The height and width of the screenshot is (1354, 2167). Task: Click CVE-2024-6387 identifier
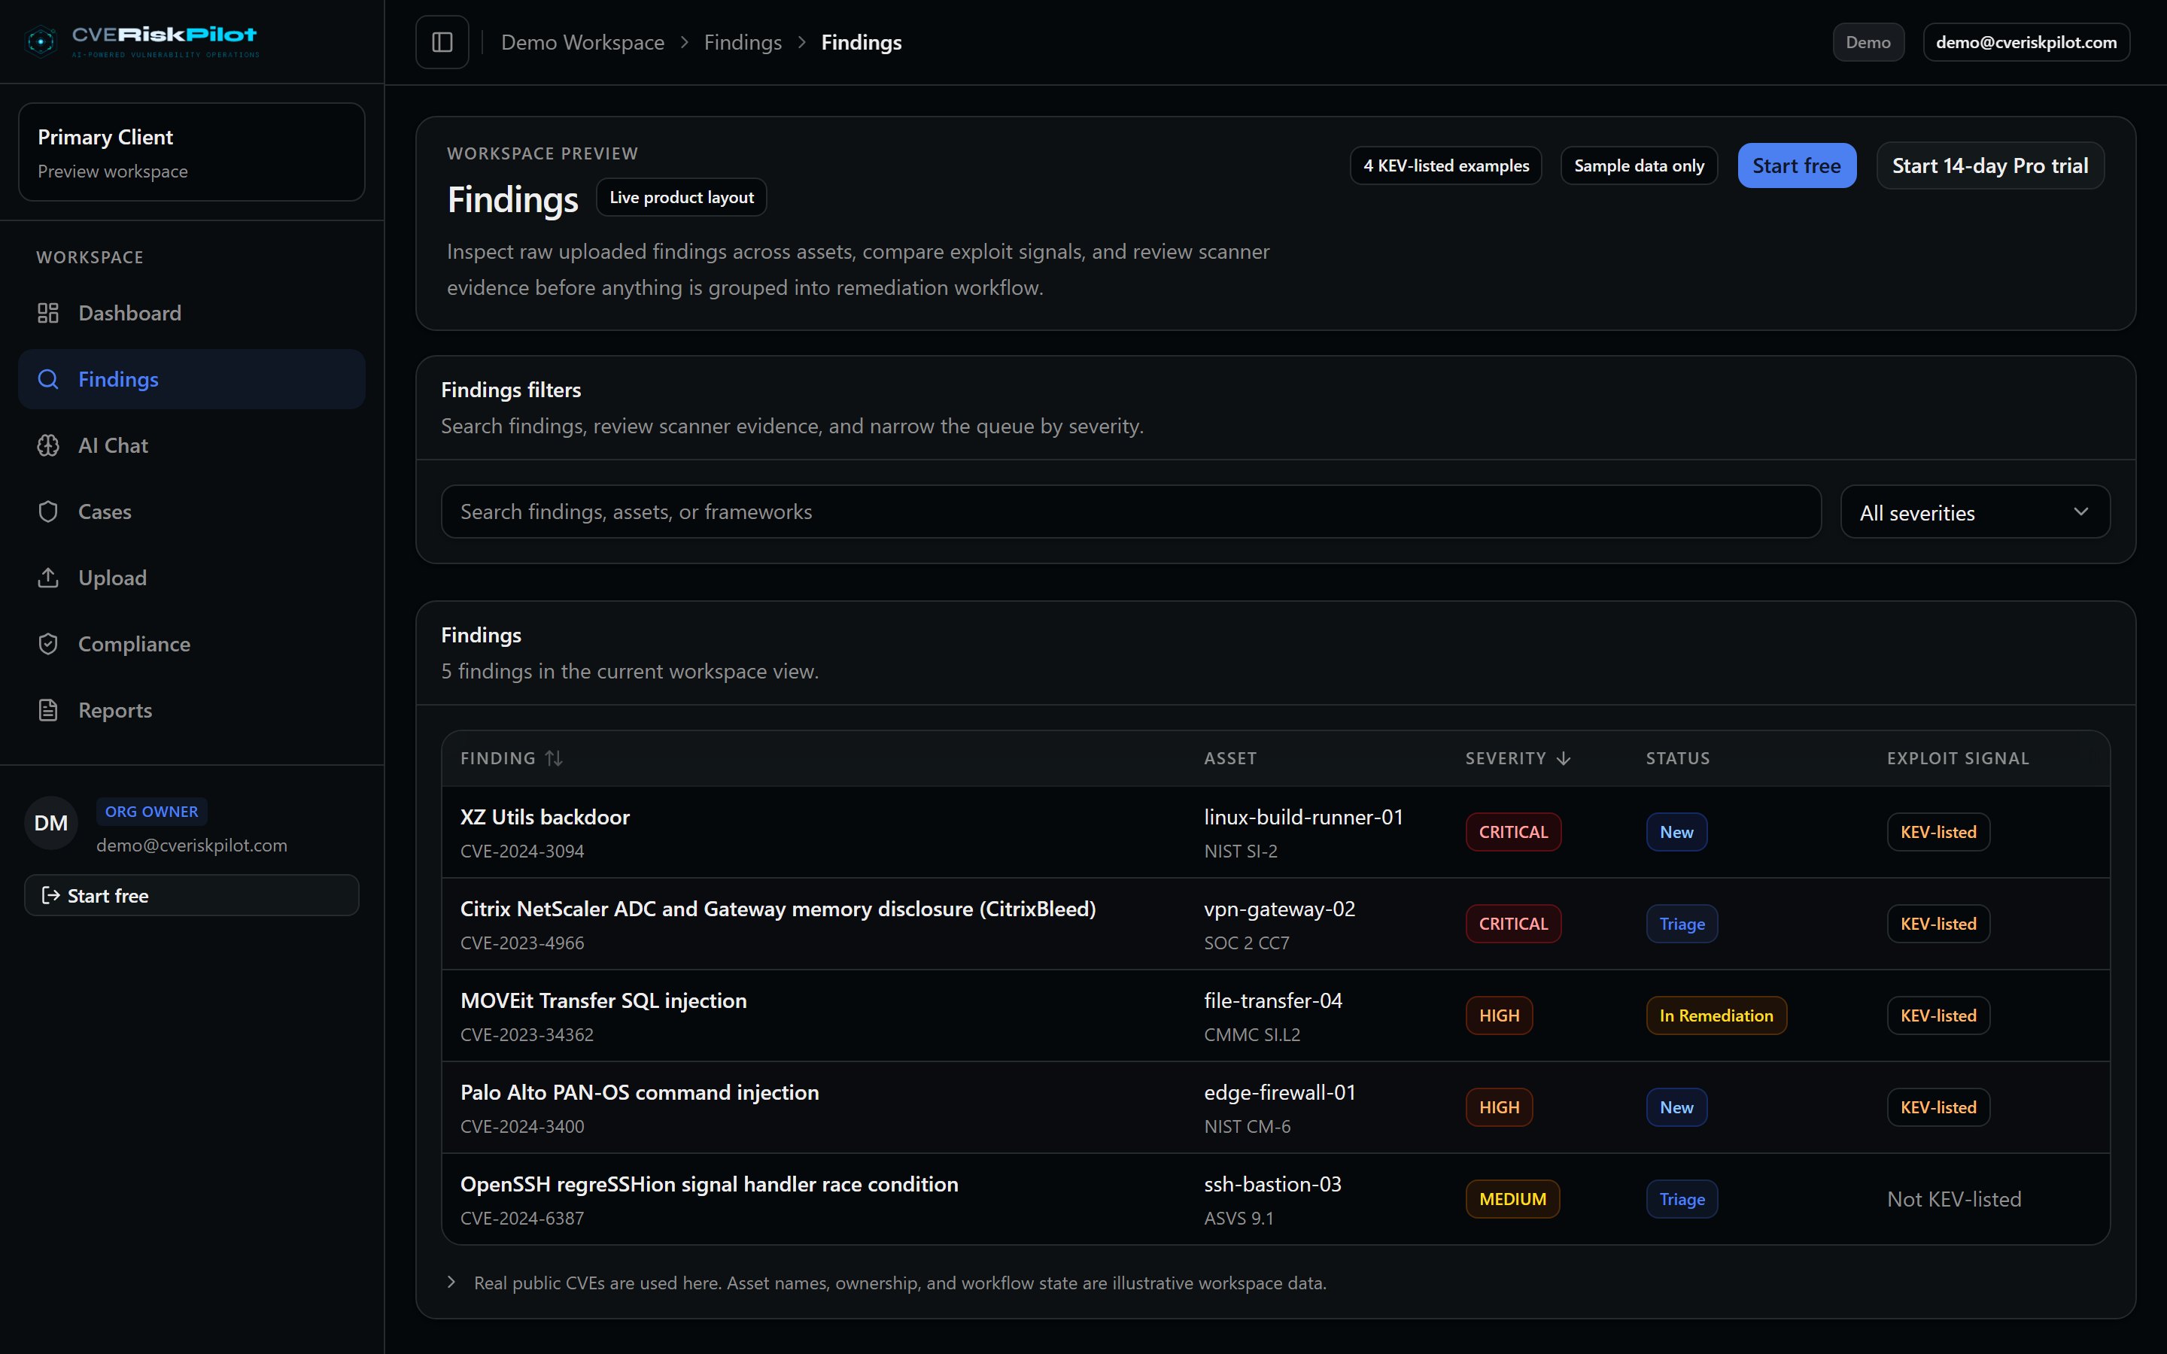pos(522,1218)
